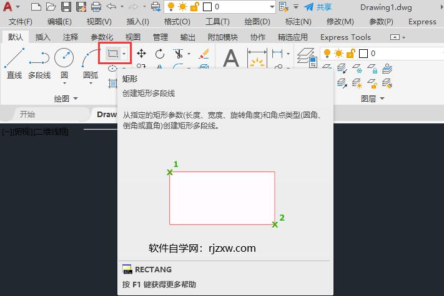444x296 pixels.
Task: Select the Linear dimension icon
Action: 277,53
